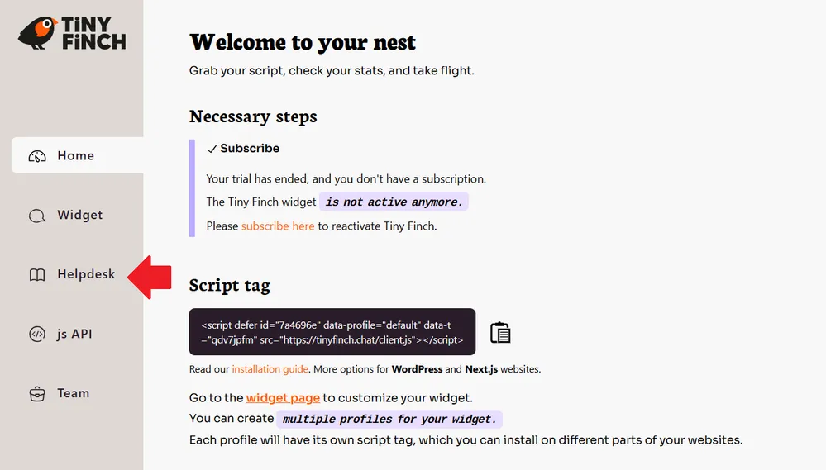Image resolution: width=826 pixels, height=470 pixels.
Task: Select js API in sidebar
Action: 74,335
